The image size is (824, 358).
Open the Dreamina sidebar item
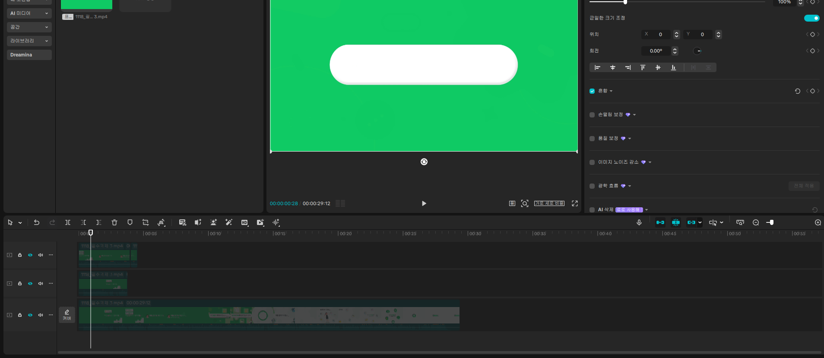[29, 55]
